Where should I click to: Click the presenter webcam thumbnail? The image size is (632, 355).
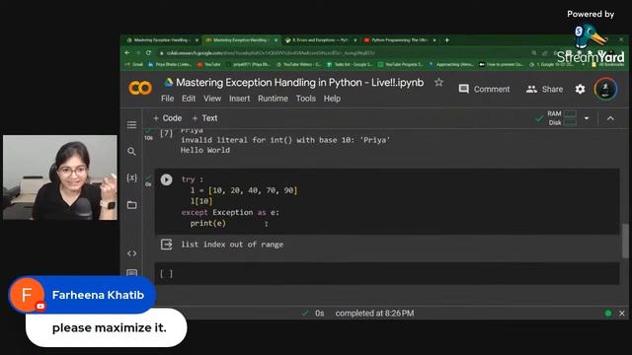click(60, 177)
